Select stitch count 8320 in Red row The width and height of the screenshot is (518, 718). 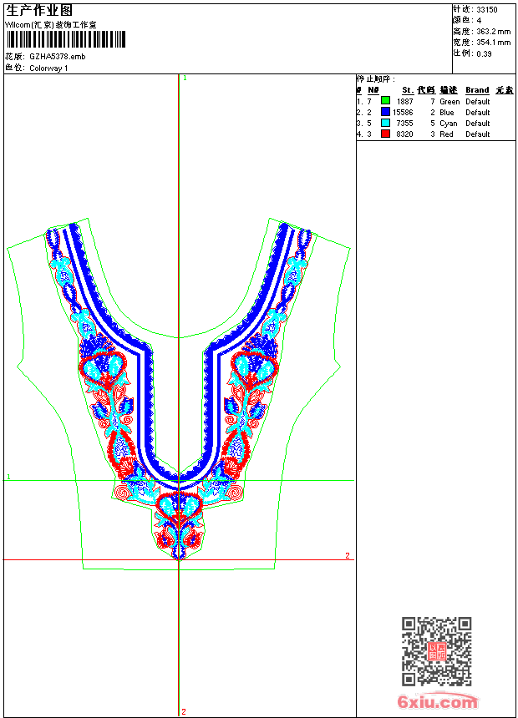(404, 134)
